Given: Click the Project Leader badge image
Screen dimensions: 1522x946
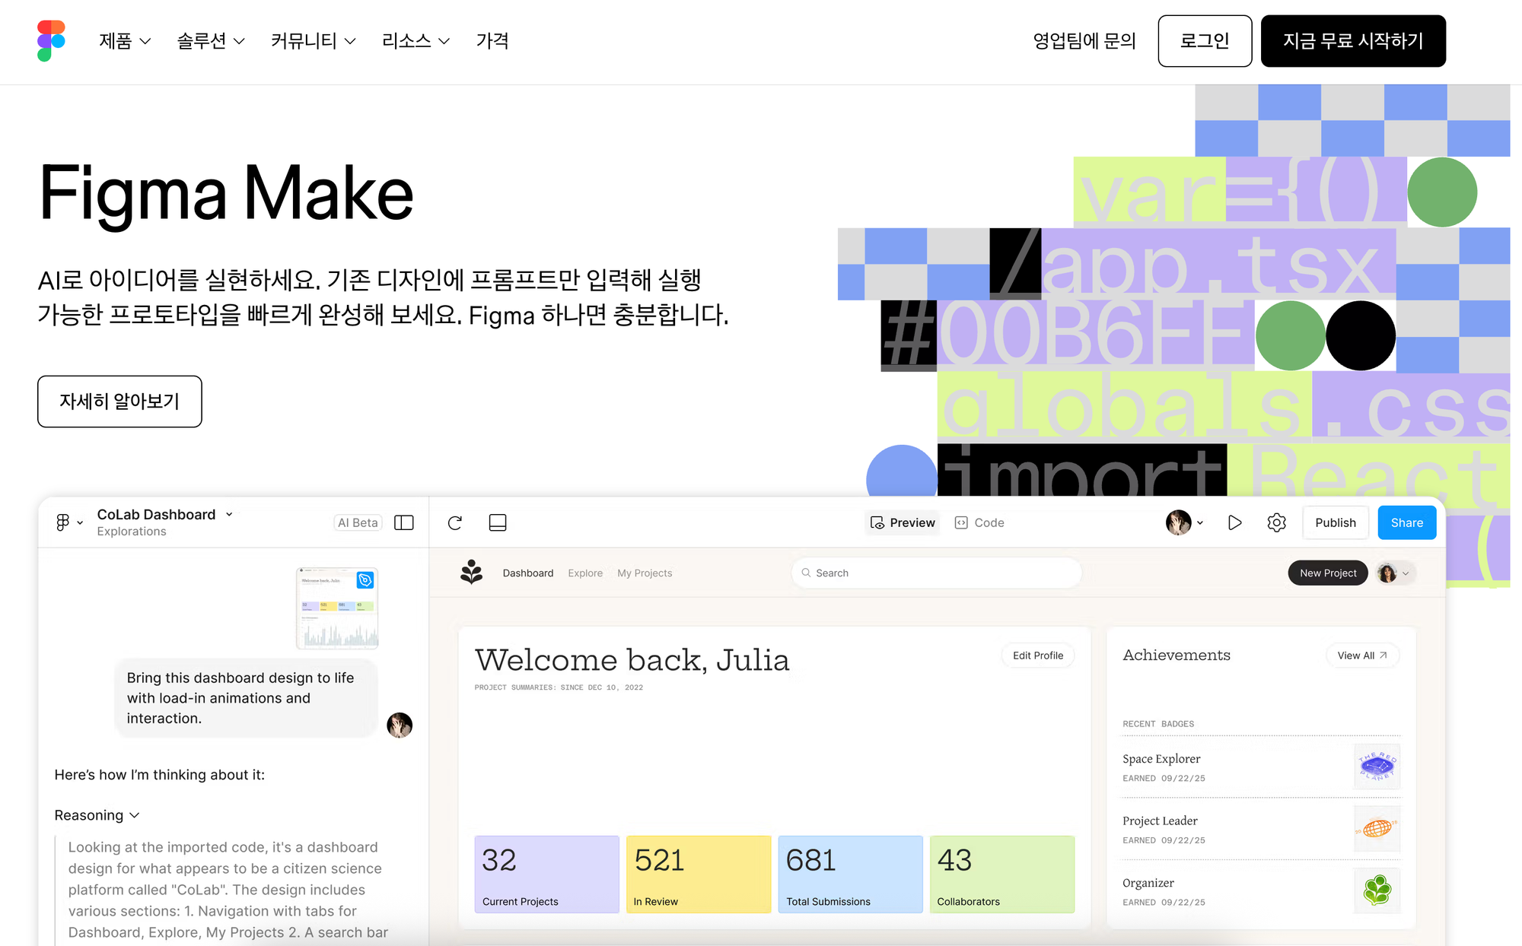Looking at the screenshot, I should (1377, 829).
